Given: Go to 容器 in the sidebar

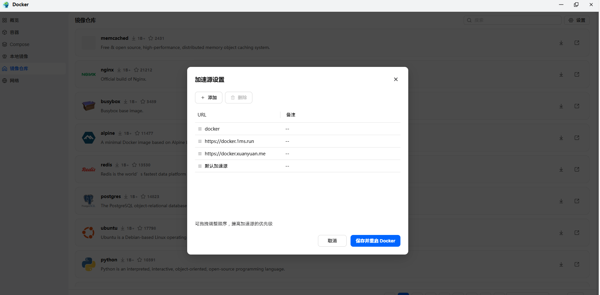Looking at the screenshot, I should [x=33, y=32].
